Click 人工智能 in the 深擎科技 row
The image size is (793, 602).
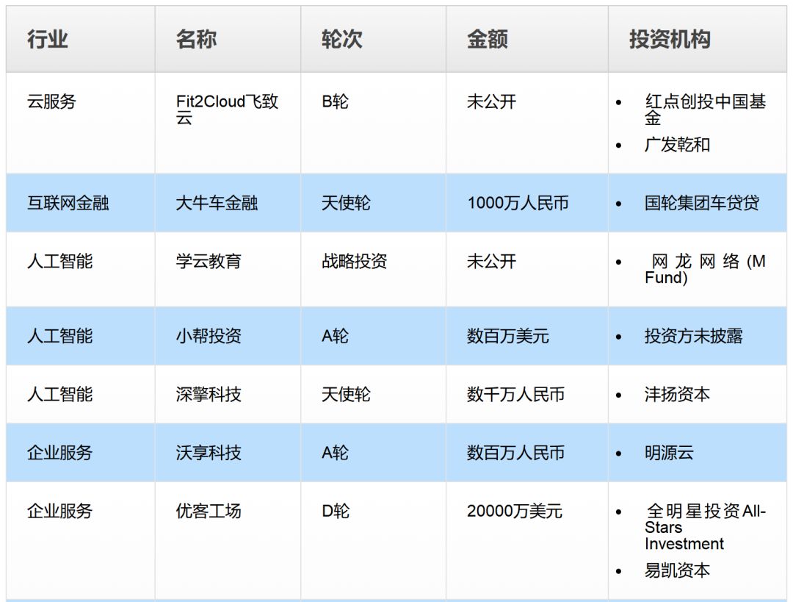pyautogui.click(x=60, y=395)
